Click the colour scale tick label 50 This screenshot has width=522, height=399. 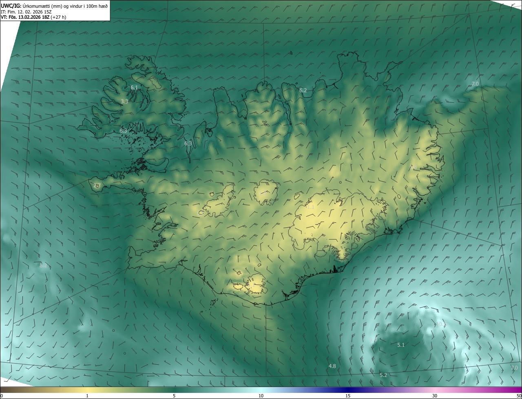click(x=519, y=396)
